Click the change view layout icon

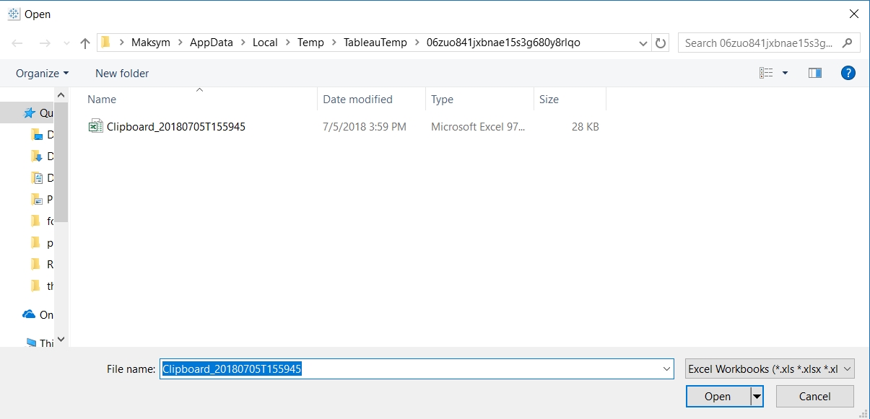[766, 73]
